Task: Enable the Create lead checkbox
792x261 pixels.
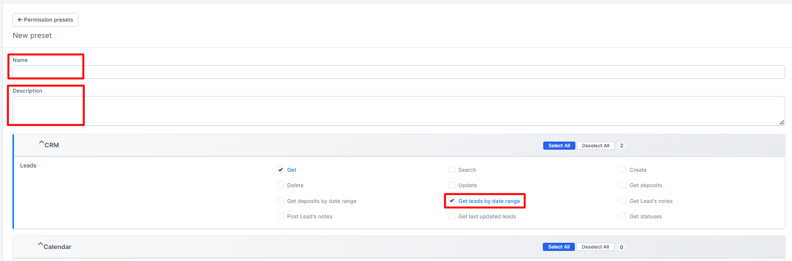Action: pyautogui.click(x=623, y=170)
